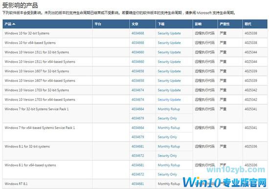Download Security Only for Windows 8.1 32-bit systems

click(167, 156)
